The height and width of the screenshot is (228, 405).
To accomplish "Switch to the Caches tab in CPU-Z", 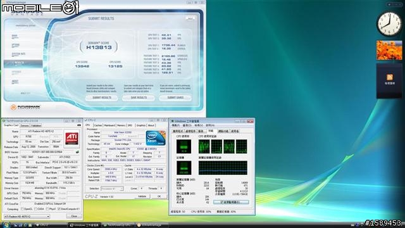I will click(98, 125).
